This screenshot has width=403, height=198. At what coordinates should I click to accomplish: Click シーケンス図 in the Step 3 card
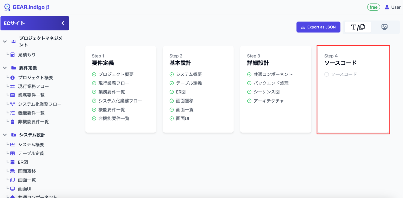click(267, 92)
